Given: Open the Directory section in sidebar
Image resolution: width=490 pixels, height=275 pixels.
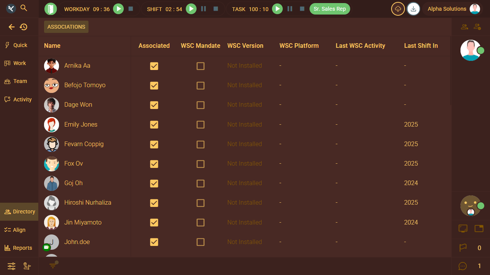Looking at the screenshot, I should (19, 212).
